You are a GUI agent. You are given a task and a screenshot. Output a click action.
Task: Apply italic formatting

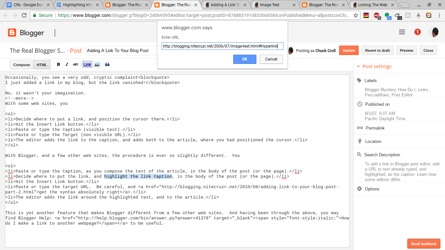(67, 64)
